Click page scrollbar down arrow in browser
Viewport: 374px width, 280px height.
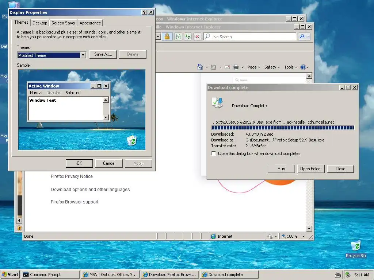(309, 229)
